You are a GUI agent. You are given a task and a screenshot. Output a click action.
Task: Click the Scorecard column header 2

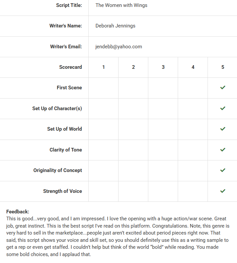coord(133,67)
